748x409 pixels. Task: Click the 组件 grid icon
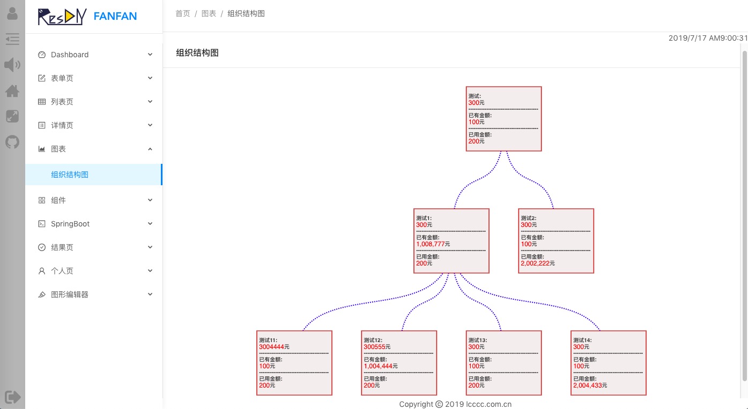pos(42,200)
